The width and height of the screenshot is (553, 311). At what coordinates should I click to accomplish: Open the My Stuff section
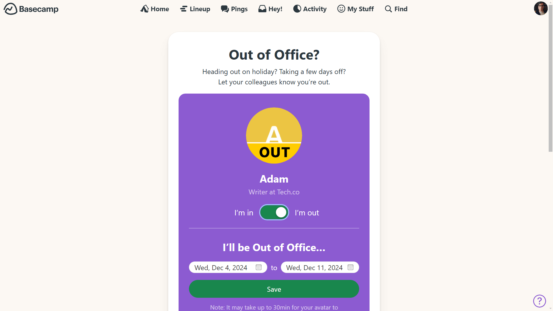point(355,9)
